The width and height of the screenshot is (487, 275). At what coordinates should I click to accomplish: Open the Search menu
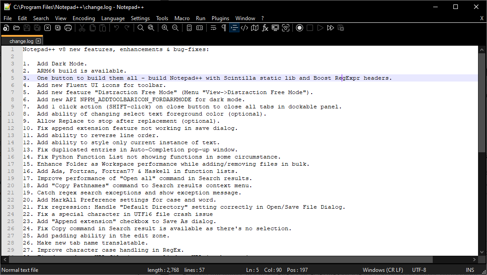tap(41, 18)
